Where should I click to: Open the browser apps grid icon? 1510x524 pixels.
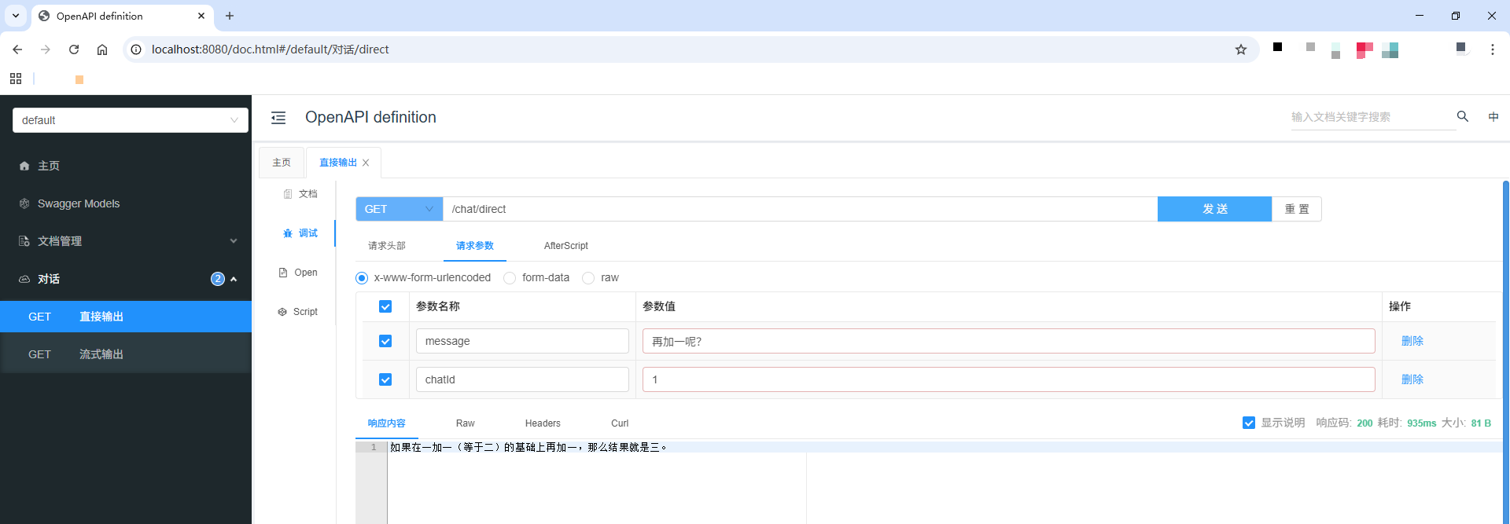click(16, 79)
